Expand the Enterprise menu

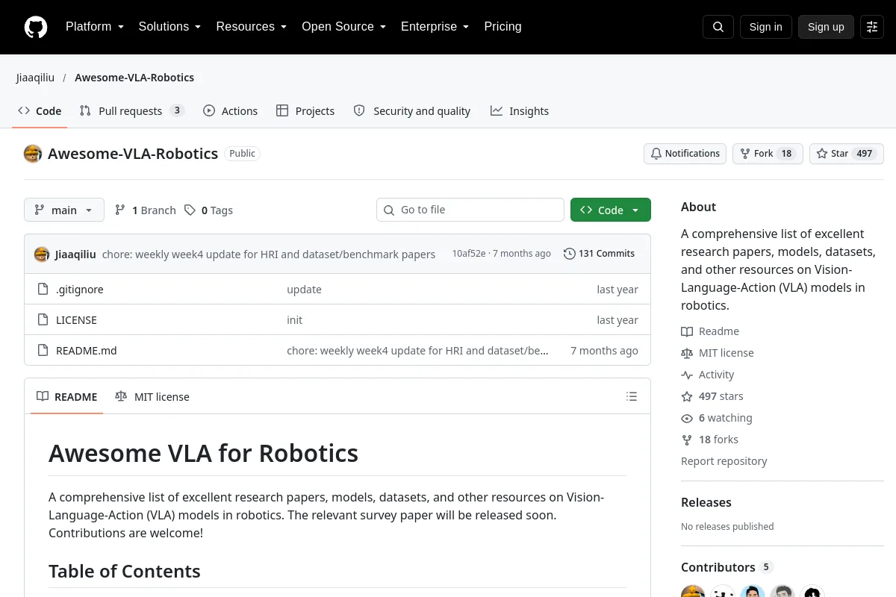(x=435, y=27)
